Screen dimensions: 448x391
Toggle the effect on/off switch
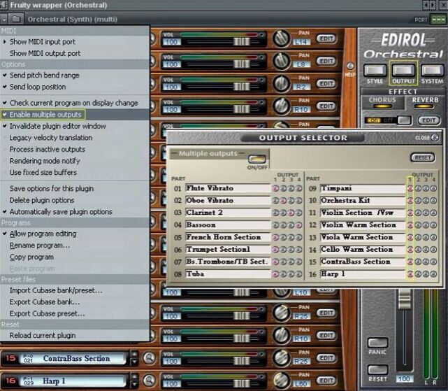pos(388,120)
